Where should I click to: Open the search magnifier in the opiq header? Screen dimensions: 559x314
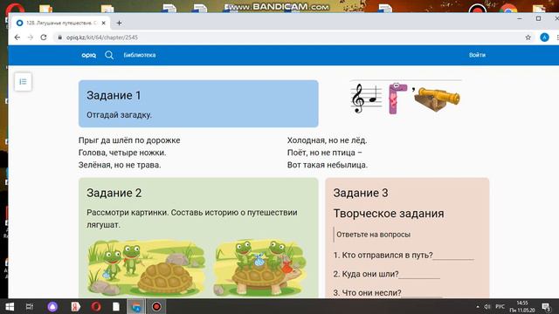tap(109, 55)
